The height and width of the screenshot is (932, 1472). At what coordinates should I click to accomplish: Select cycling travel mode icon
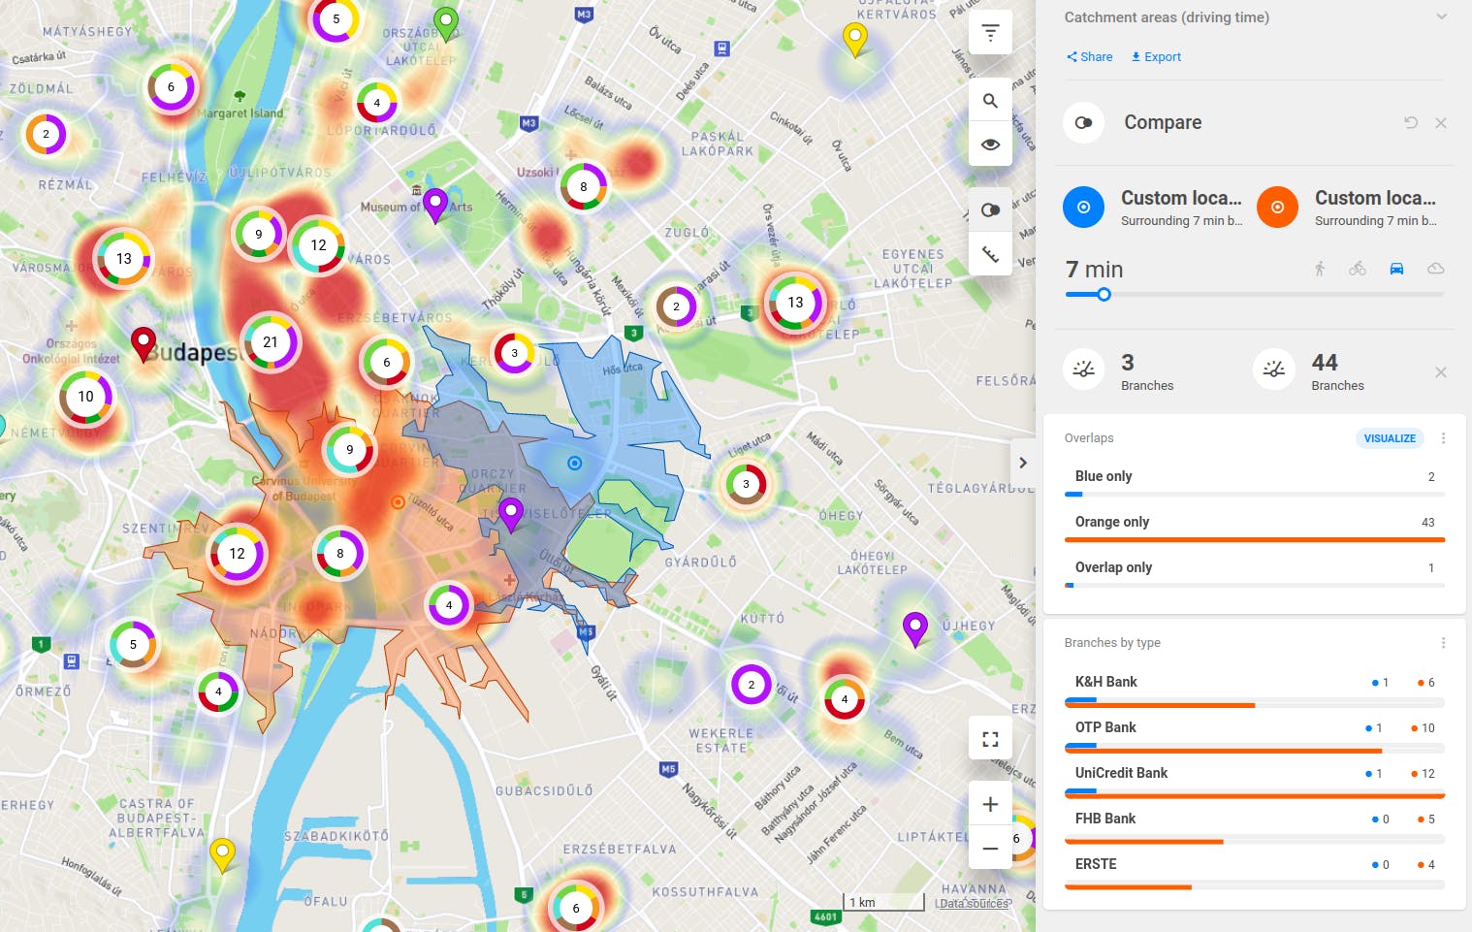1358,269
